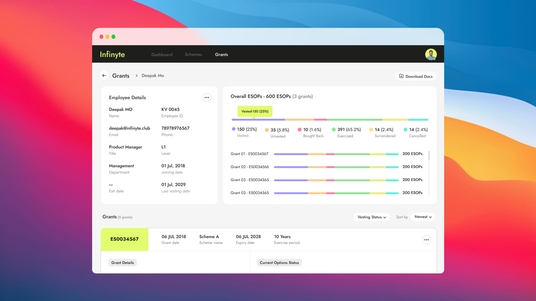This screenshot has width=536, height=301.
Task: Click the Download Docs button
Action: tap(416, 76)
